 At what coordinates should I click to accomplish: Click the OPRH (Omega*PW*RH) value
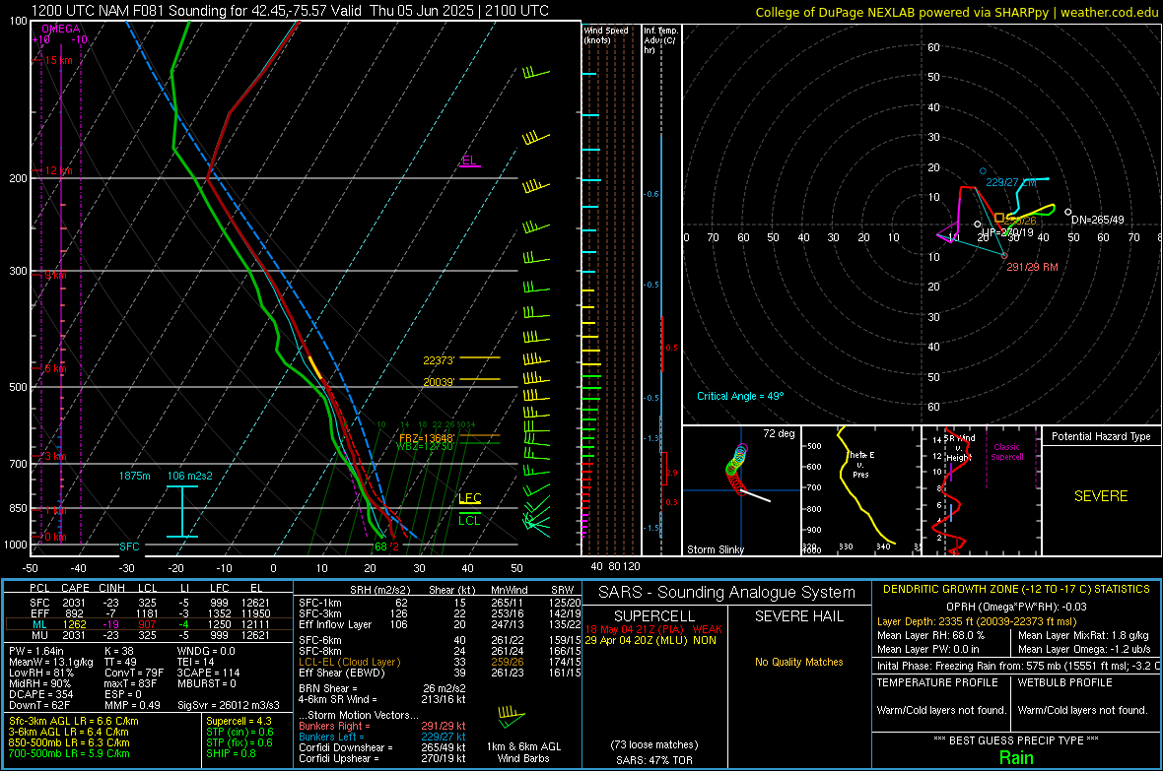pos(1016,608)
